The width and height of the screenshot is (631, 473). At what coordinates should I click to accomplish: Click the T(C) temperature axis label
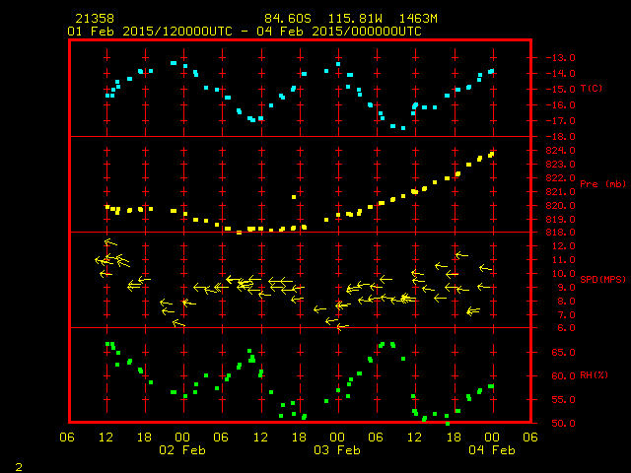[592, 89]
